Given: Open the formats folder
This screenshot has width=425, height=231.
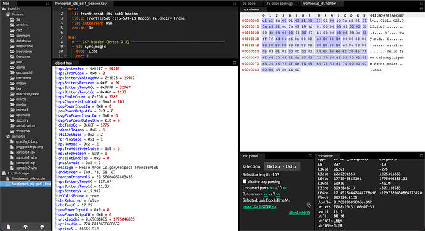Looking at the screenshot, I should tap(18, 14).
